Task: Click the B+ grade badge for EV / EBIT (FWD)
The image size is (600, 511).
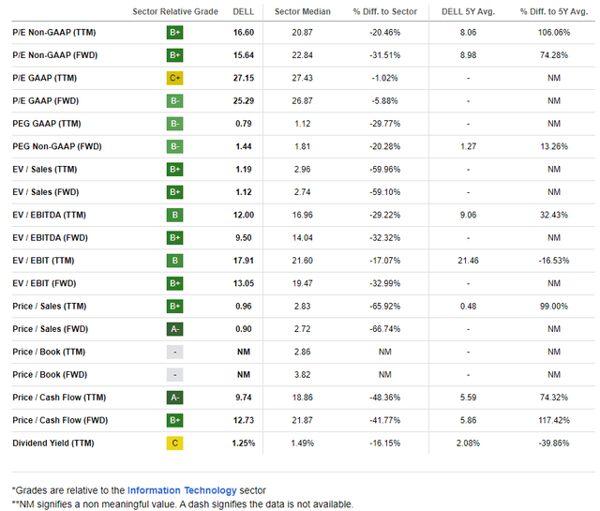Action: pyautogui.click(x=175, y=283)
